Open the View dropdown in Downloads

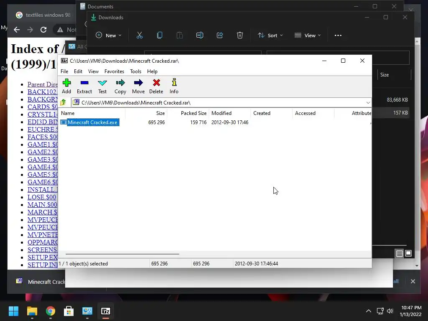click(308, 35)
